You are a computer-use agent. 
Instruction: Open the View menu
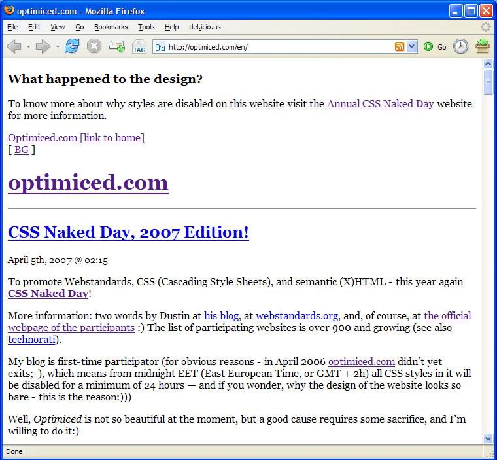[58, 27]
